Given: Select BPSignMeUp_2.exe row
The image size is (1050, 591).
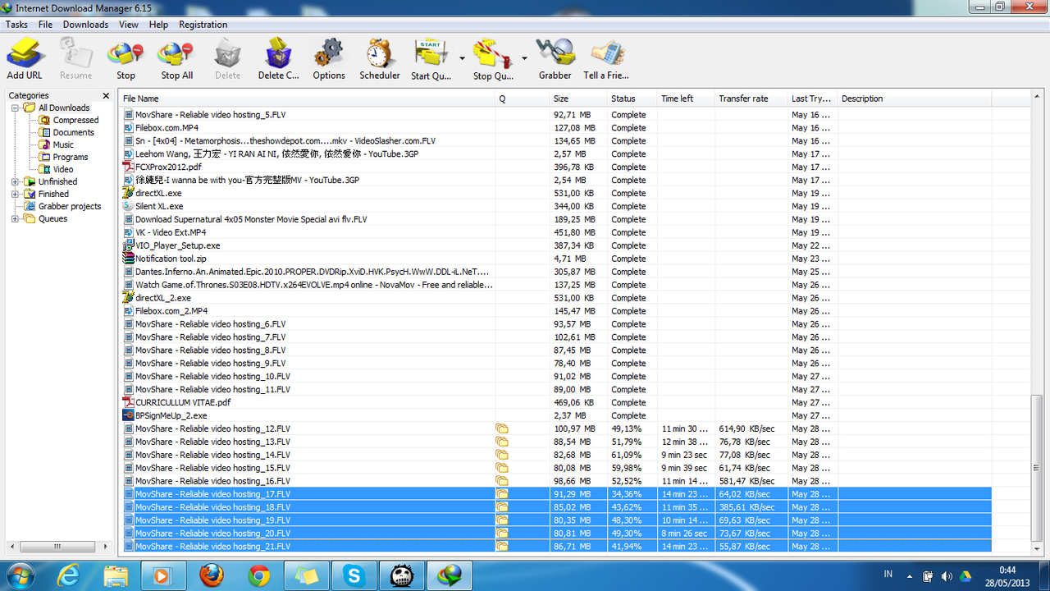Looking at the screenshot, I should (556, 415).
